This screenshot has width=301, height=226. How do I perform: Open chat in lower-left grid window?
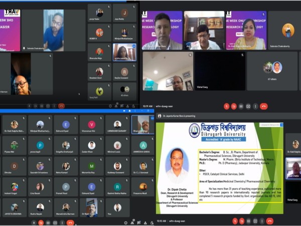point(139,222)
